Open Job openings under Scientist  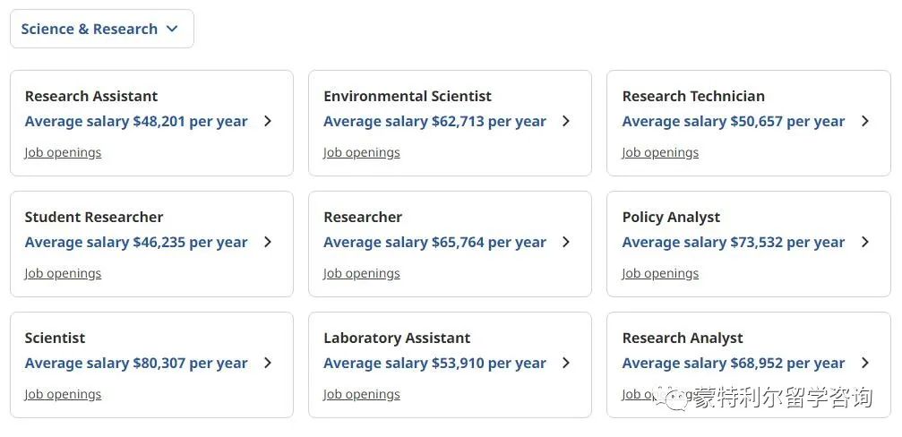pyautogui.click(x=63, y=394)
